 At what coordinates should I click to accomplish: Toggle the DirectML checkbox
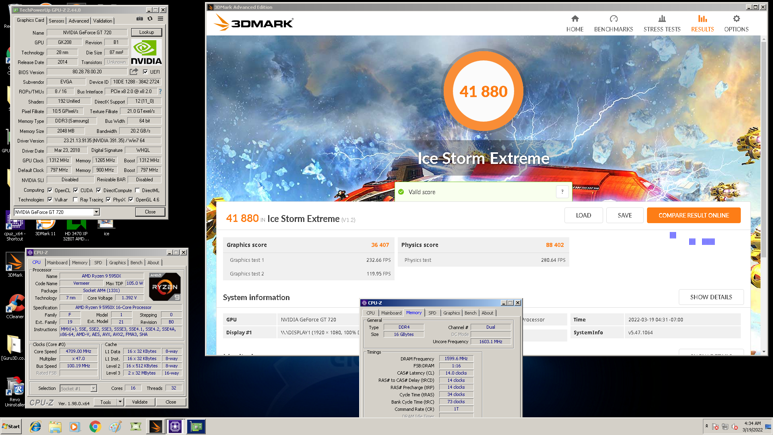pos(138,191)
